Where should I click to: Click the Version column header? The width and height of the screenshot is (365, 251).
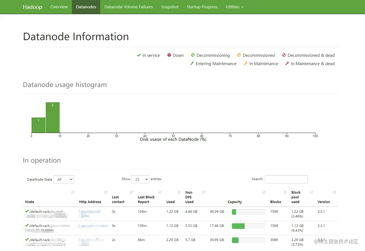[x=324, y=202]
